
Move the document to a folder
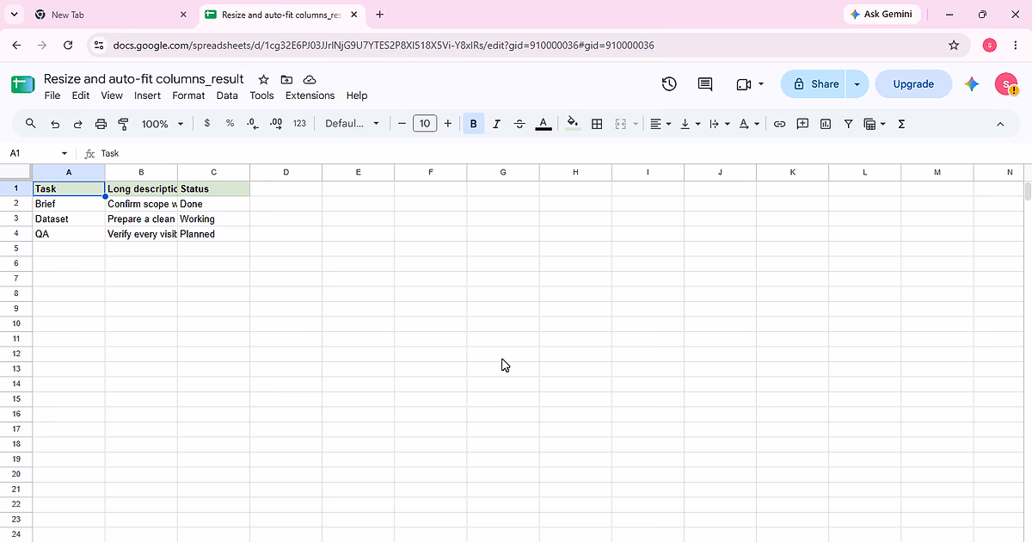pyautogui.click(x=286, y=79)
